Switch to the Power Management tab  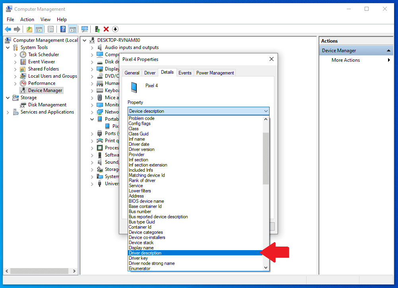point(215,73)
